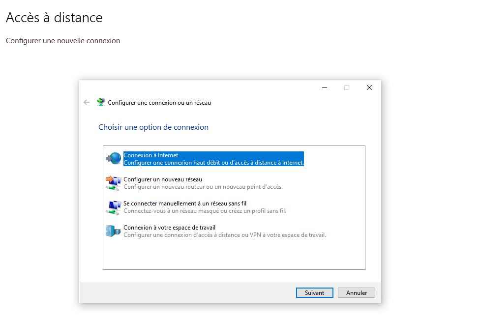Click the description about VPN à votre espace de travail
This screenshot has width=480, height=319.
pos(225,235)
